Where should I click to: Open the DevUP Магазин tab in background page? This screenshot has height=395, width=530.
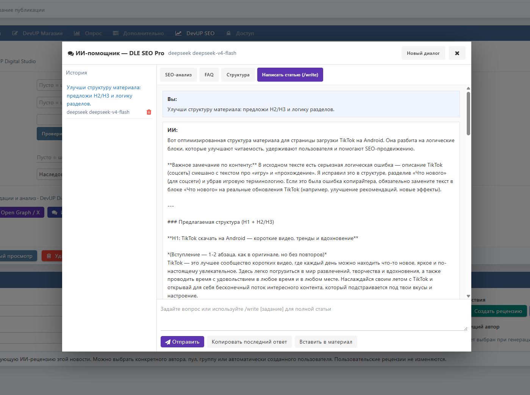coord(38,33)
